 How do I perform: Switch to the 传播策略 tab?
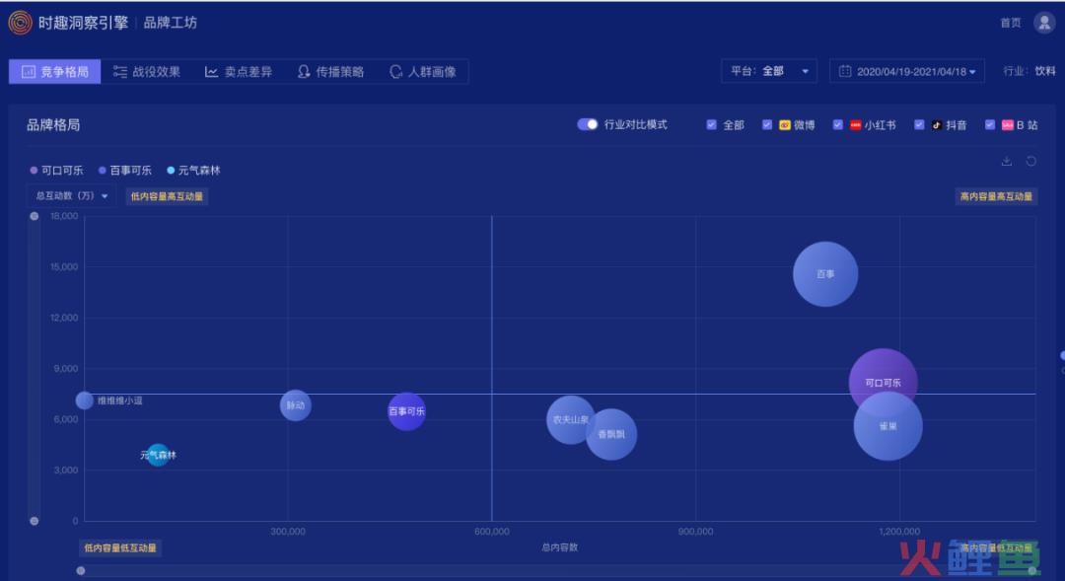coord(330,71)
